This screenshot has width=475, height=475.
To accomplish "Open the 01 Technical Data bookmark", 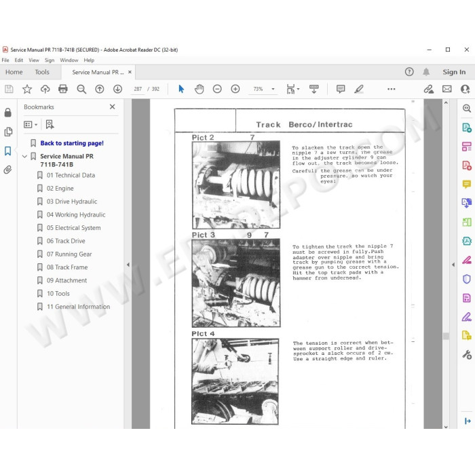I will pyautogui.click(x=71, y=175).
